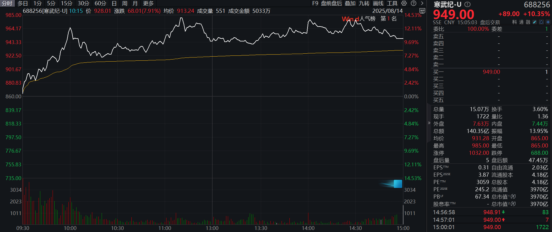Click currency icon beside 总市值1
Screen dimensions: 552x232
513,196
